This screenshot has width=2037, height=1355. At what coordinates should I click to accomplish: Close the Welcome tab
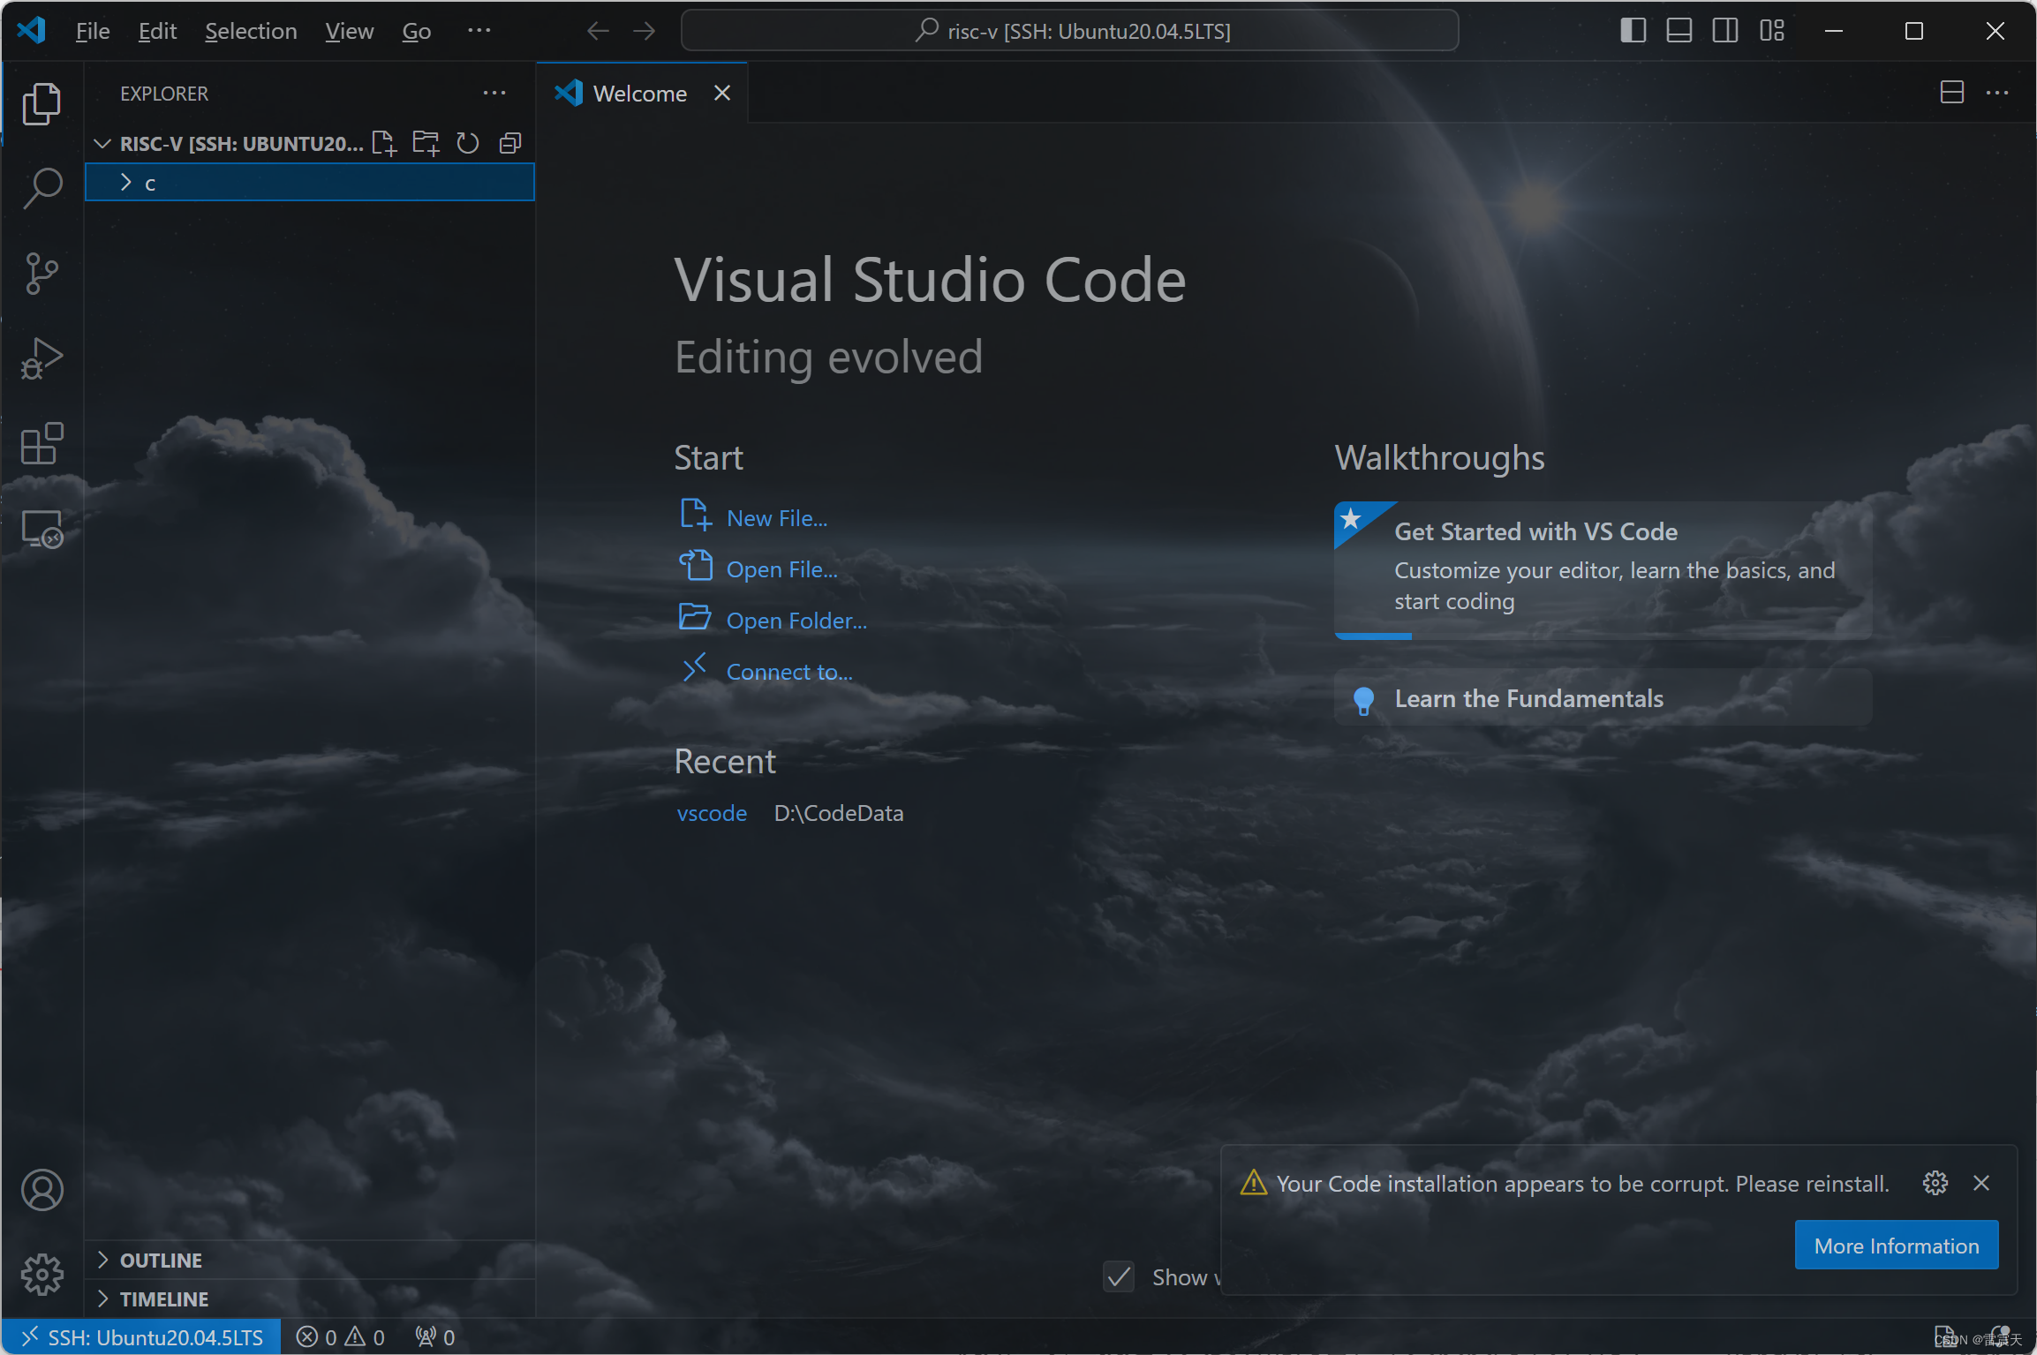pos(722,93)
